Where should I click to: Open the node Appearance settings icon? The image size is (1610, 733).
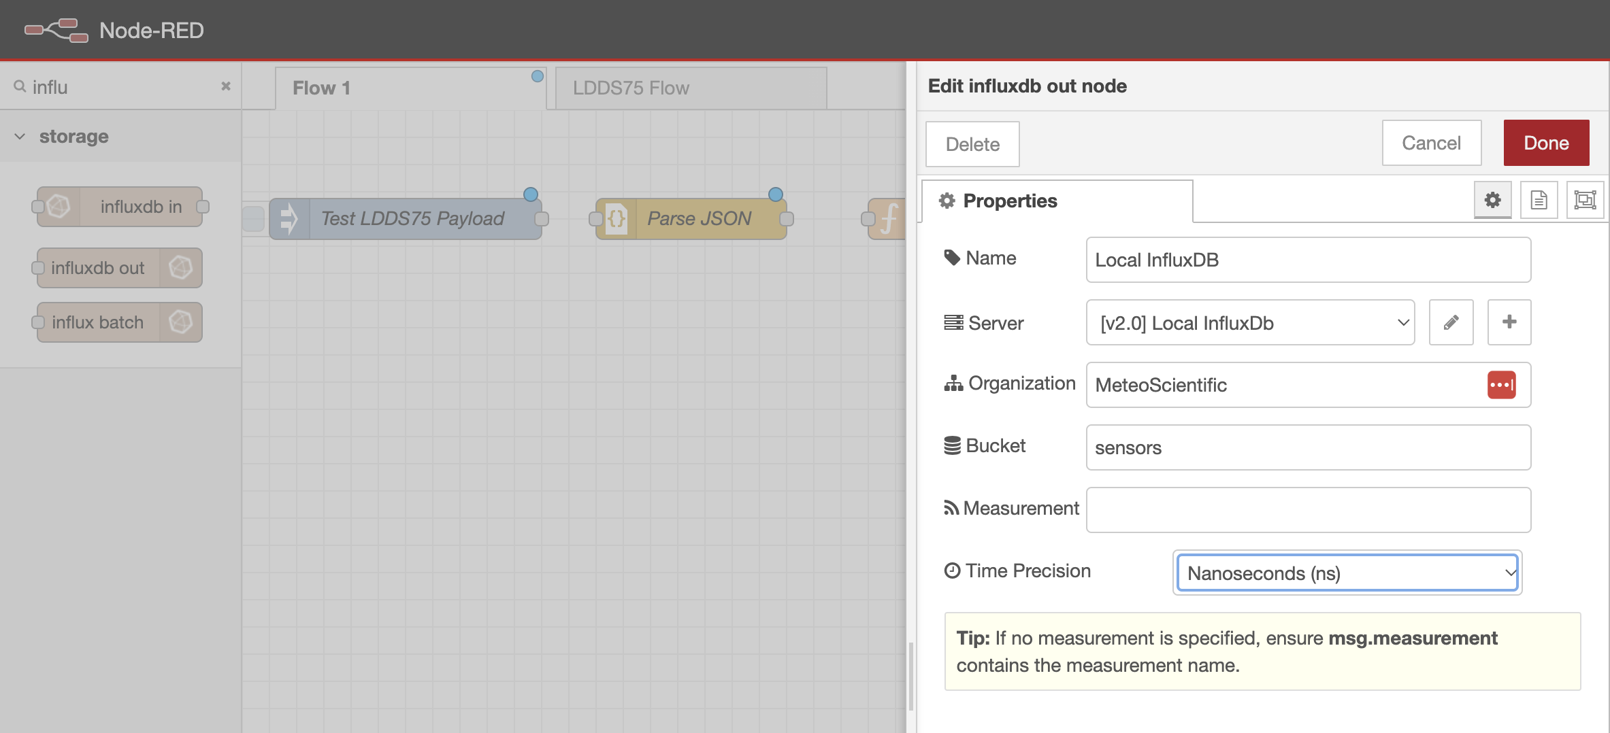click(x=1585, y=199)
